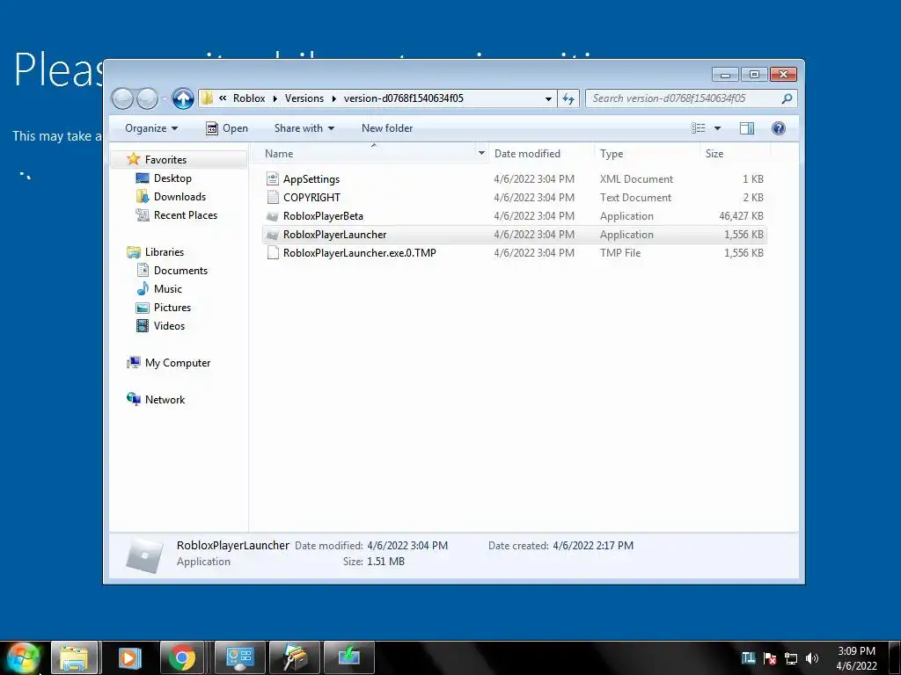Viewport: 901px width, 675px height.
Task: Open Downloads in the navigation pane
Action: coord(179,196)
